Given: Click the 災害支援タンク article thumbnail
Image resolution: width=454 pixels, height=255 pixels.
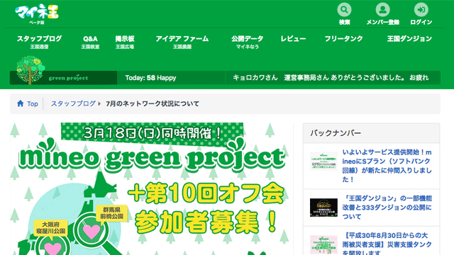Looking at the screenshot, I should [x=323, y=244].
